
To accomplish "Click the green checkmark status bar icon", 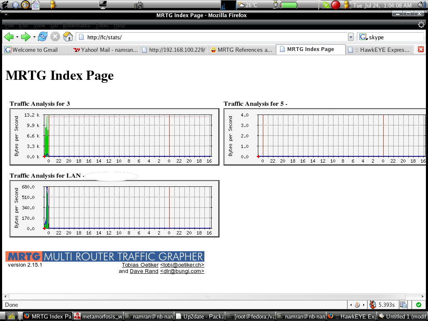I will tap(418, 305).
